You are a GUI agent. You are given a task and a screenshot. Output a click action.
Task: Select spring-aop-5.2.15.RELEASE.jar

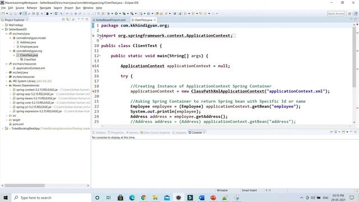35,94
